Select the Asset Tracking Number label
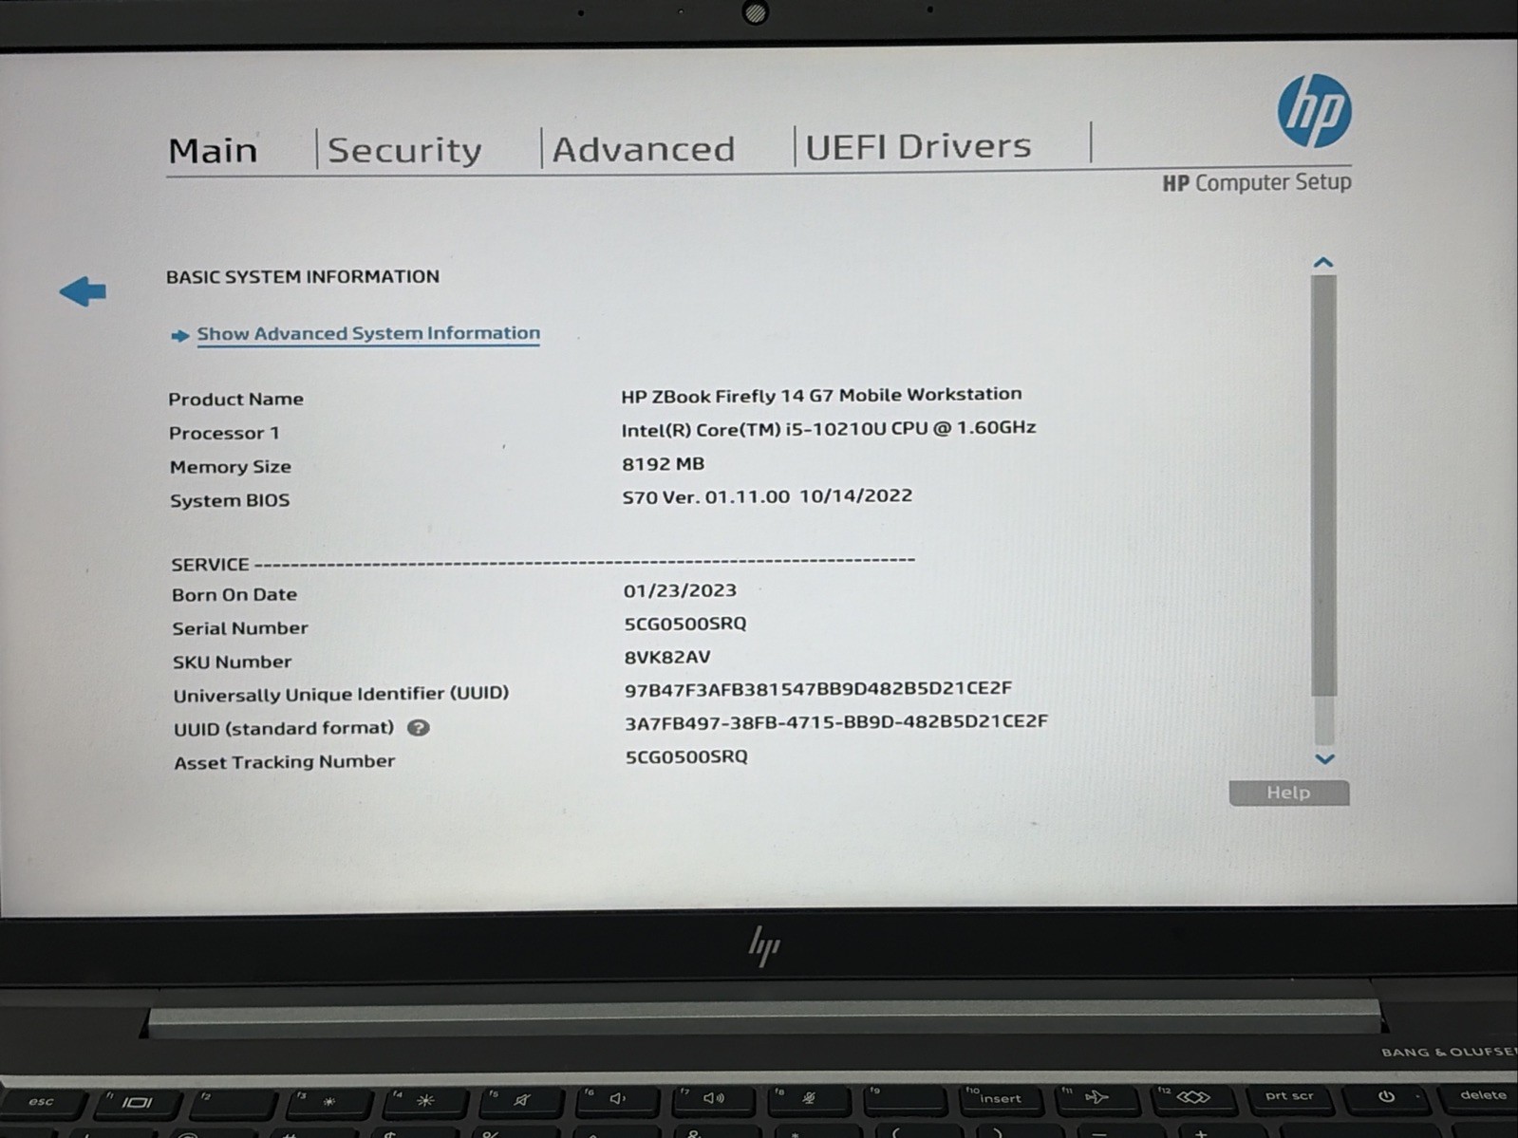Screen dimensions: 1518x1138 click(x=284, y=762)
